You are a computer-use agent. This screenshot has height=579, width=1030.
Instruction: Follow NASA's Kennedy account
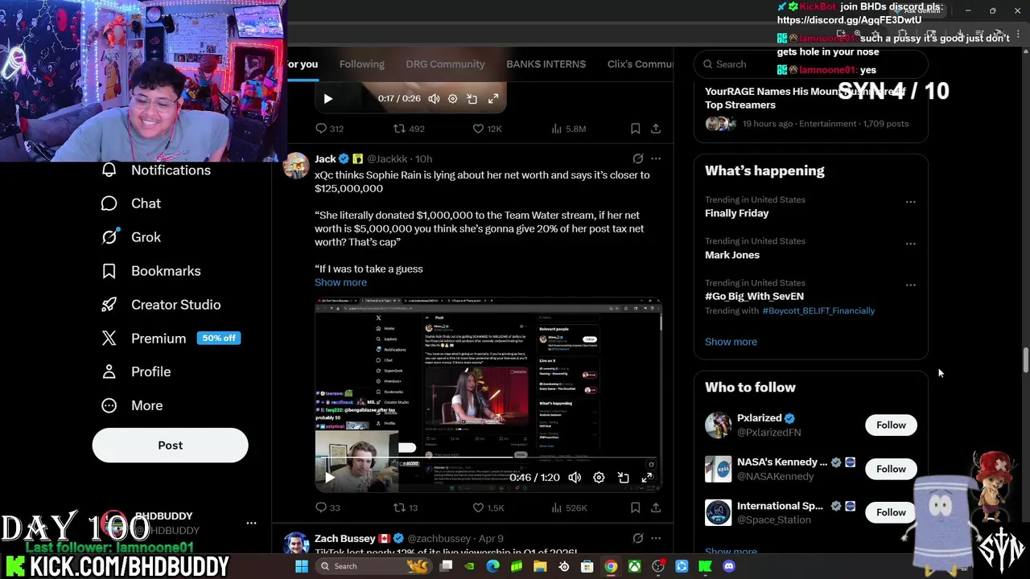point(891,469)
